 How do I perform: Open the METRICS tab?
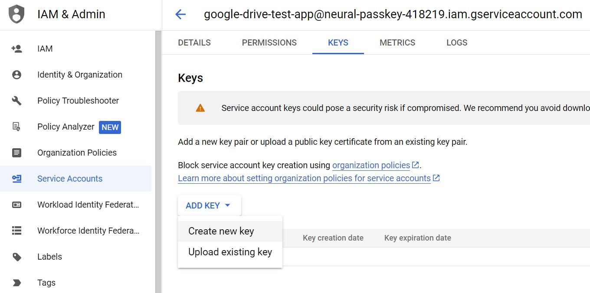click(x=397, y=42)
